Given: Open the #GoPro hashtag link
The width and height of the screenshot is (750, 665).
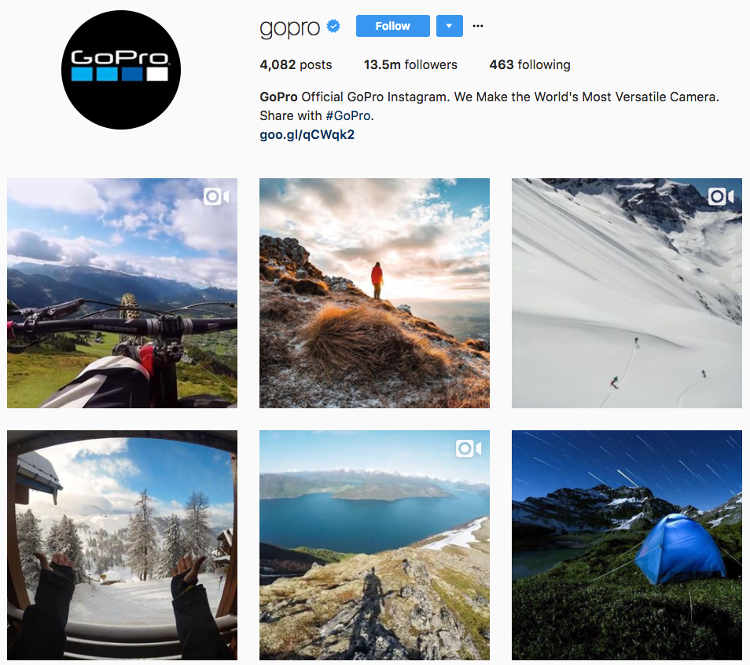Looking at the screenshot, I should coord(348,115).
